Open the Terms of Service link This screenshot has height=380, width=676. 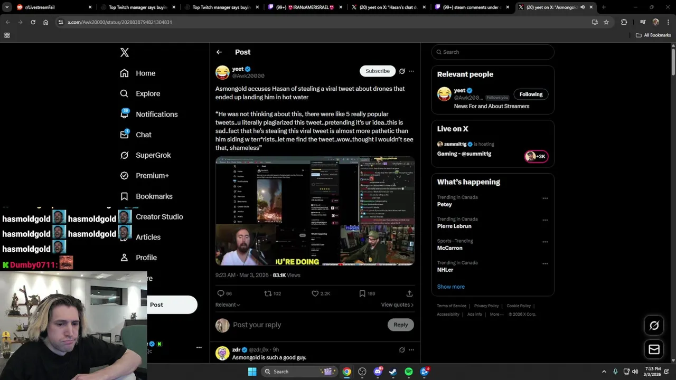452,306
